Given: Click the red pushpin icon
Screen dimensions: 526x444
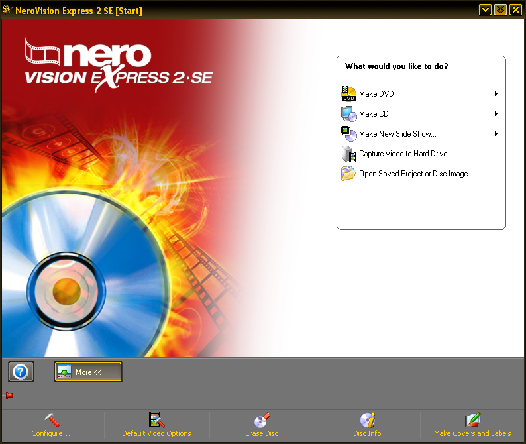Looking at the screenshot, I should pyautogui.click(x=9, y=396).
